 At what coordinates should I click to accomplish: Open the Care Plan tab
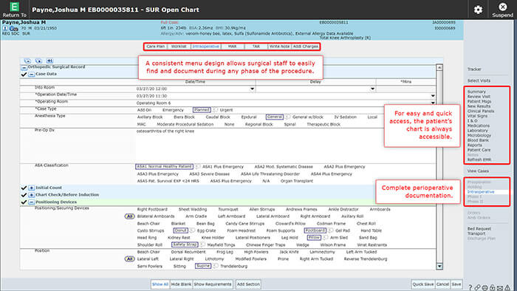tap(156, 47)
